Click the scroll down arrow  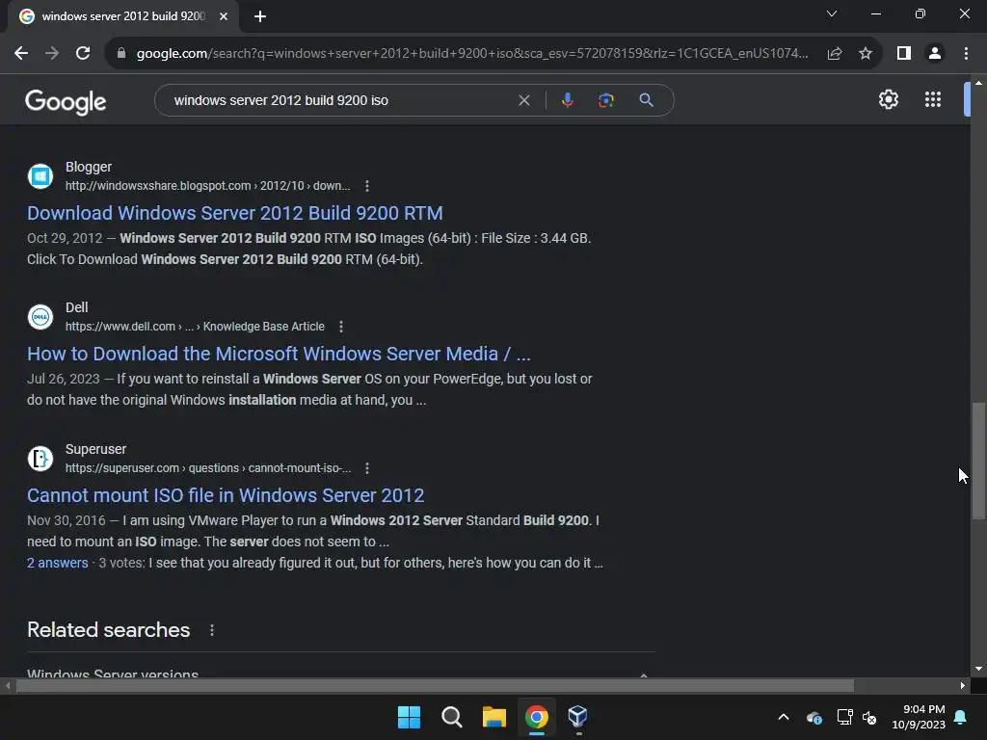click(x=978, y=669)
